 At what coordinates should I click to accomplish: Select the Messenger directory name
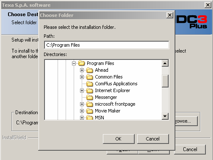[x=106, y=97]
